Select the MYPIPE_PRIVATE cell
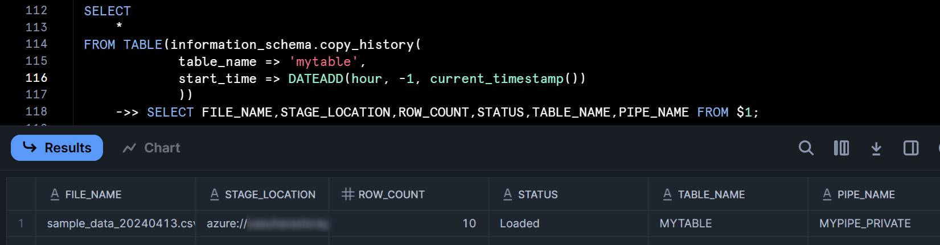Screen dimensions: 940x245 (874, 223)
